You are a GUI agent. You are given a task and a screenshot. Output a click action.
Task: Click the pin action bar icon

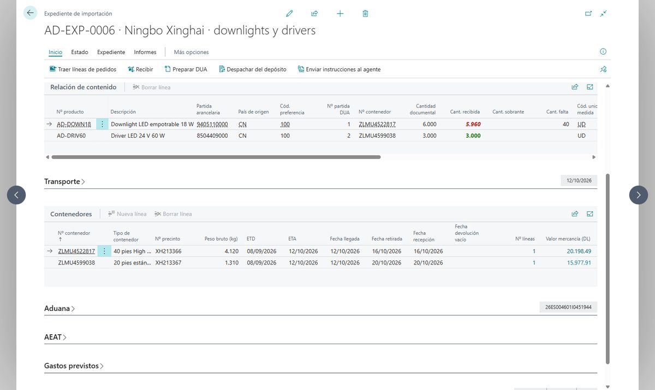[603, 69]
